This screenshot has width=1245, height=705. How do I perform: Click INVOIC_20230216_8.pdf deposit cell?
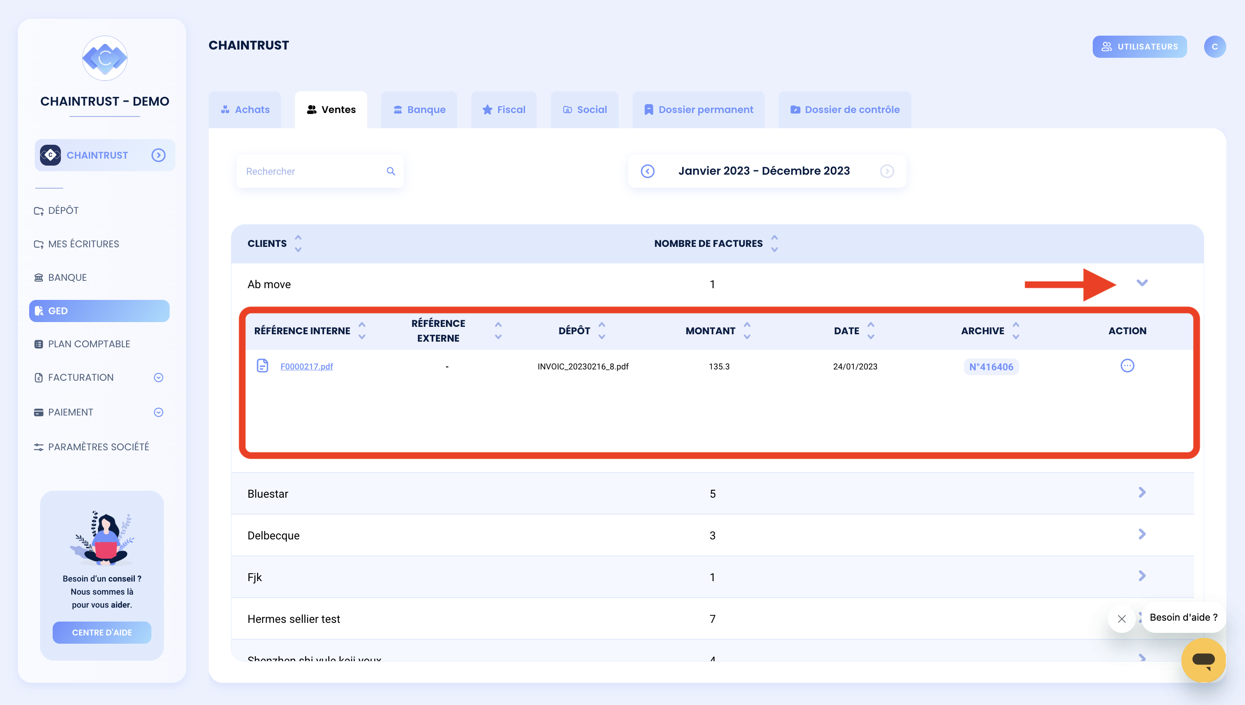tap(582, 366)
